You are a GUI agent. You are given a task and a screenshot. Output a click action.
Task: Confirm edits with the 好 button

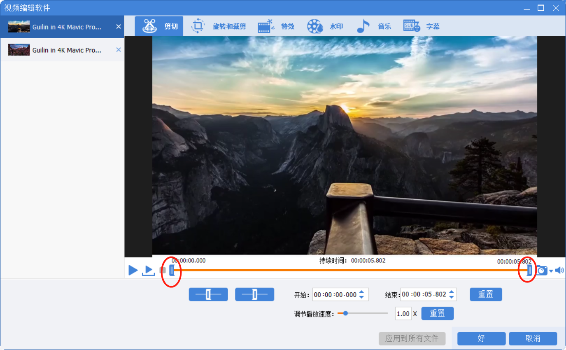point(482,338)
